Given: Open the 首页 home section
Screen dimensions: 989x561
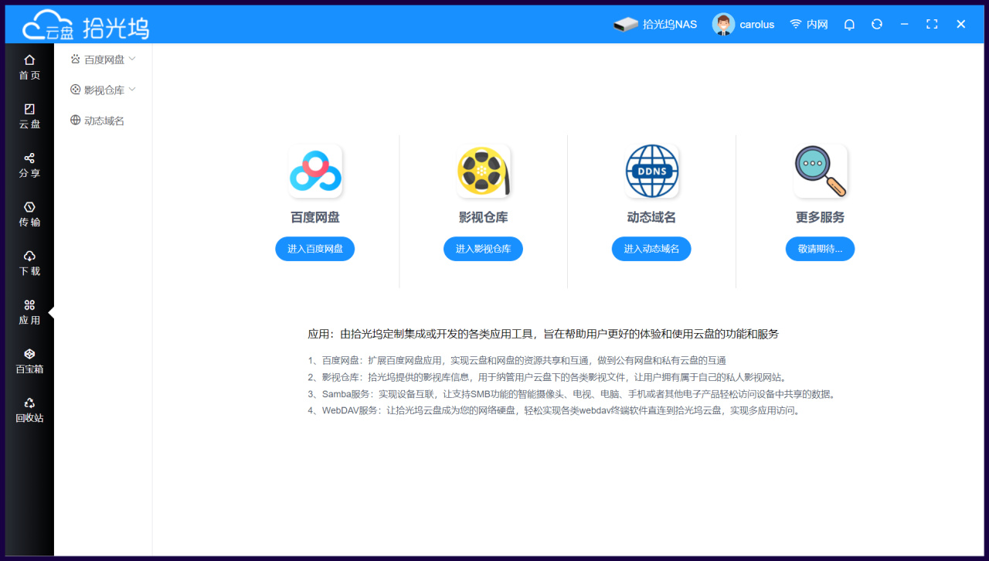Looking at the screenshot, I should [29, 67].
